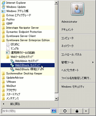Click the スタートアップ folder icon
96x116 pixels.
point(3,94)
